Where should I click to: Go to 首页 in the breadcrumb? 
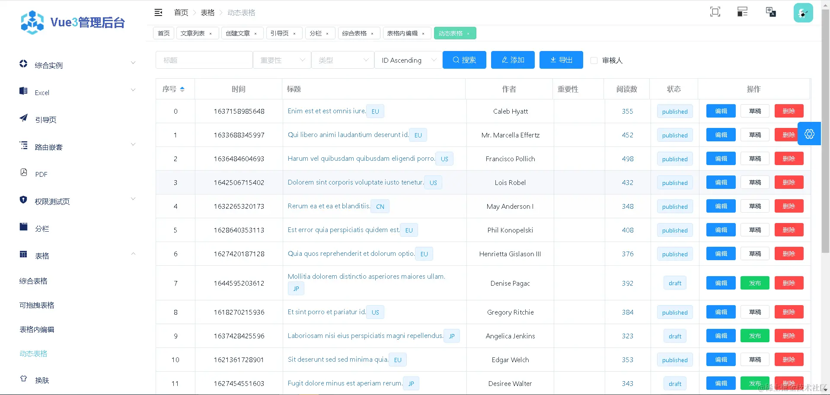181,13
